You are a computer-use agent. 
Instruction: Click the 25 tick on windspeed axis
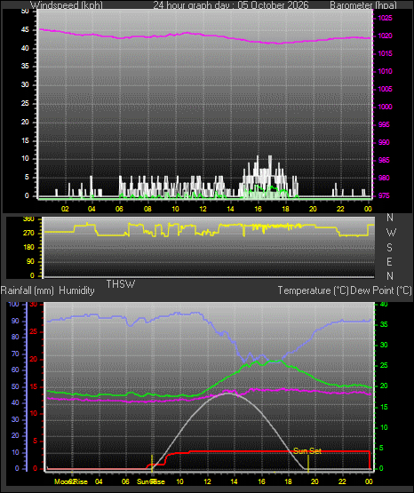25,103
